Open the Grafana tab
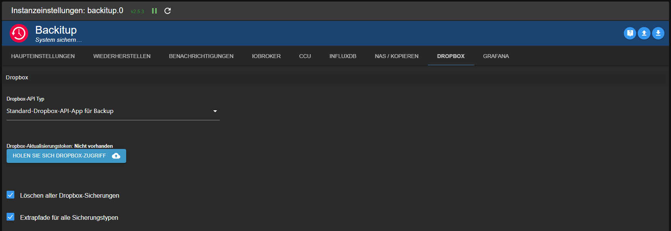Screen dimensions: 671x231 tap(496, 56)
